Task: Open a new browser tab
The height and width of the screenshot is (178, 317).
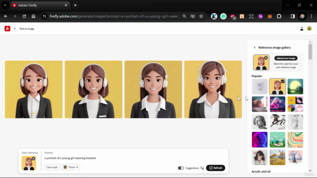Action: pos(75,5)
